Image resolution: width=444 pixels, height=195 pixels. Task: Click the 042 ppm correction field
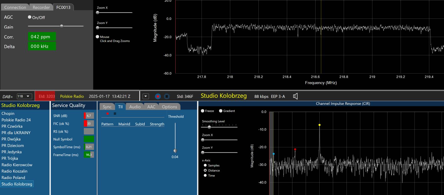(x=42, y=37)
